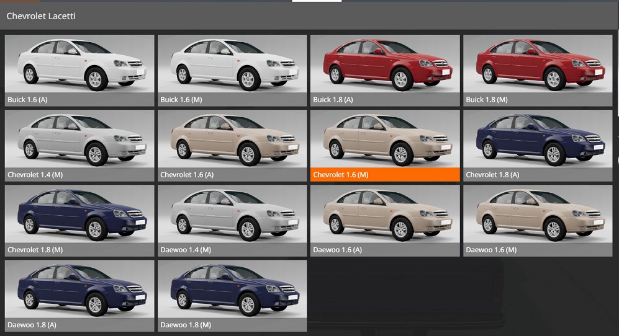The height and width of the screenshot is (336, 619).
Task: Choose the Daewoo 1.6 (M) car image
Action: point(538,214)
